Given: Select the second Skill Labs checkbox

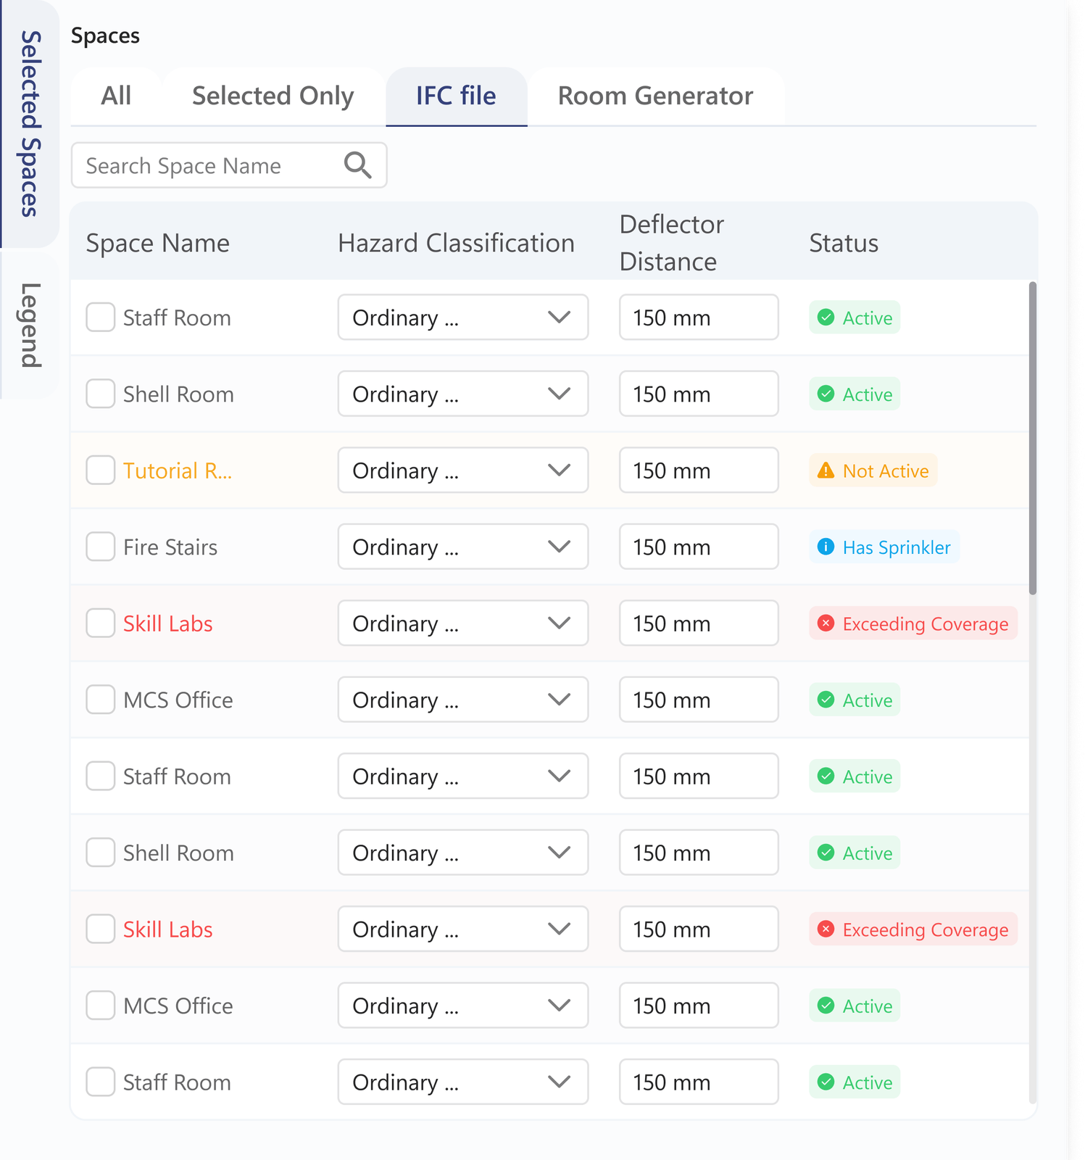Looking at the screenshot, I should 101,929.
